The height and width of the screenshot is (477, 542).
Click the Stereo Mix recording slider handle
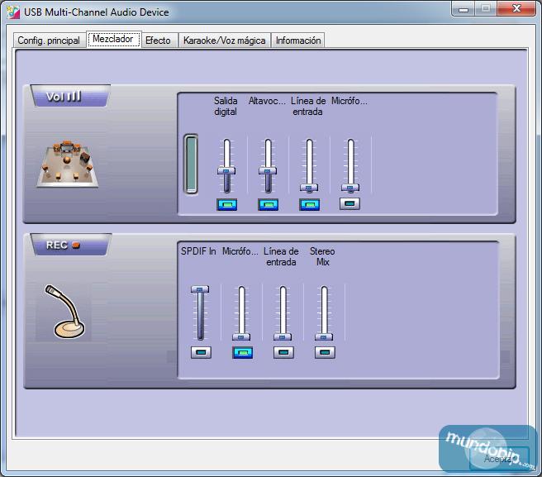[x=324, y=337]
